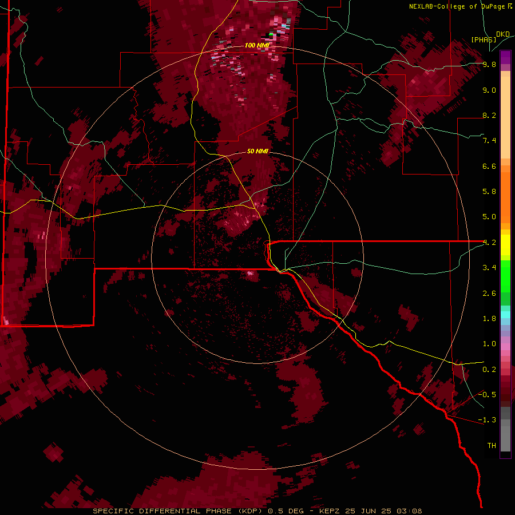The width and height of the screenshot is (515, 515).
Task: Click the "KEPZ" radar site identifier
Action: point(330,511)
